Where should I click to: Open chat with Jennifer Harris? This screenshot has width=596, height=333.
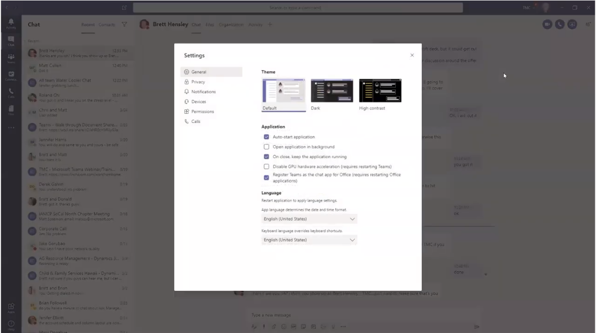(x=79, y=142)
